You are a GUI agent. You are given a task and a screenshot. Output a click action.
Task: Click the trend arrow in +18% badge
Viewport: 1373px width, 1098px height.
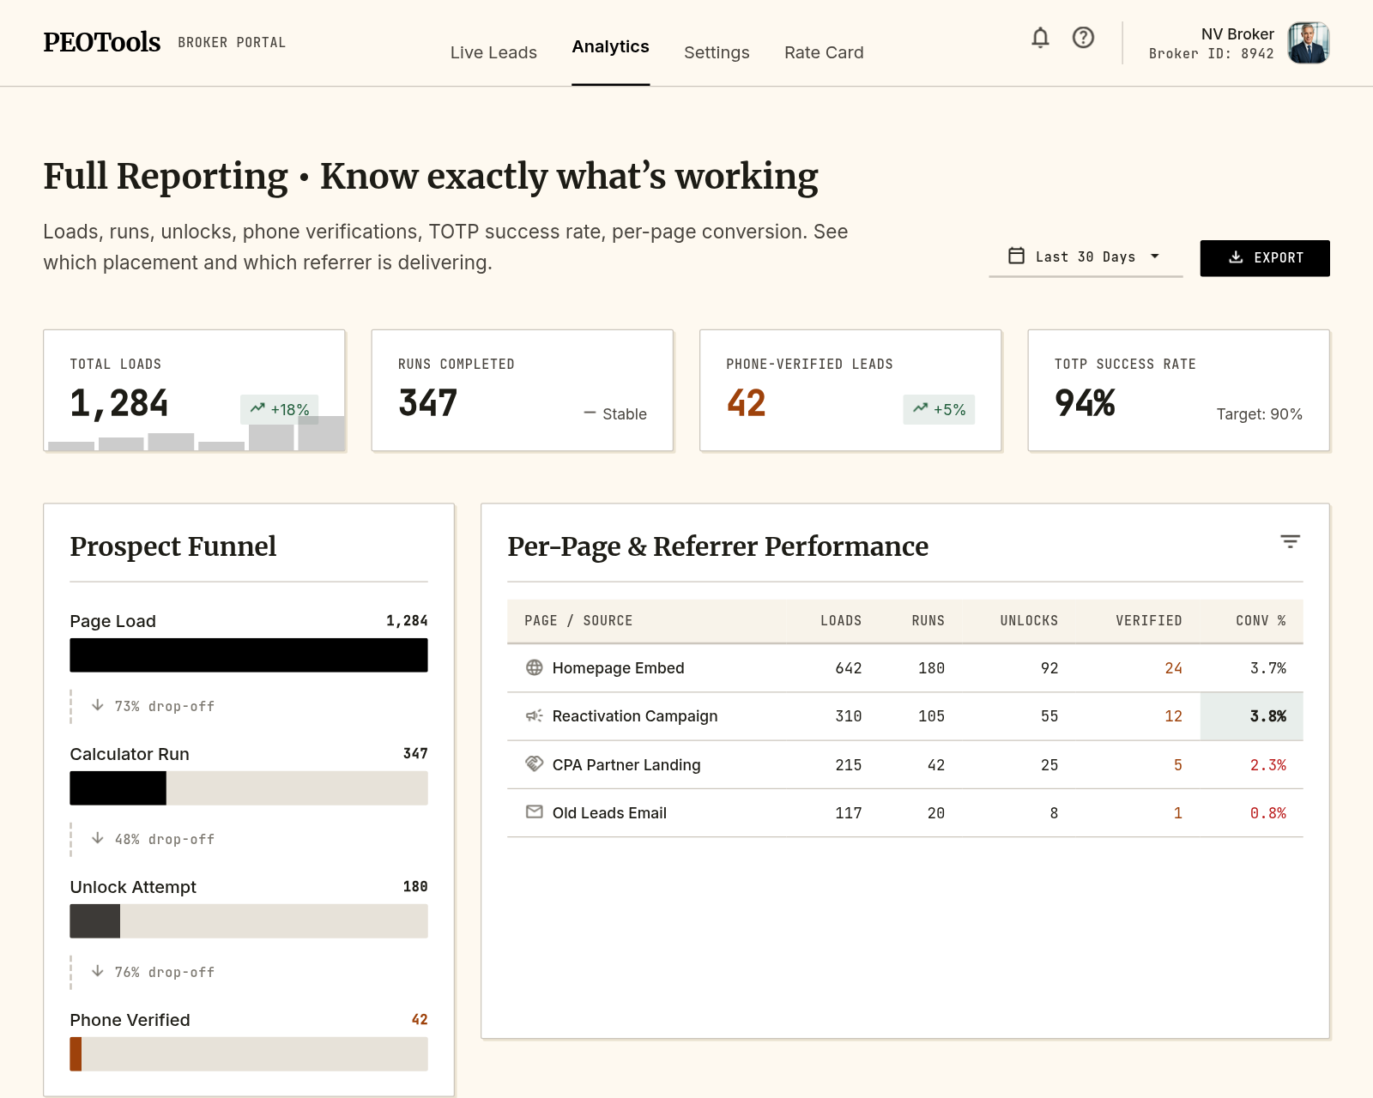pyautogui.click(x=257, y=408)
